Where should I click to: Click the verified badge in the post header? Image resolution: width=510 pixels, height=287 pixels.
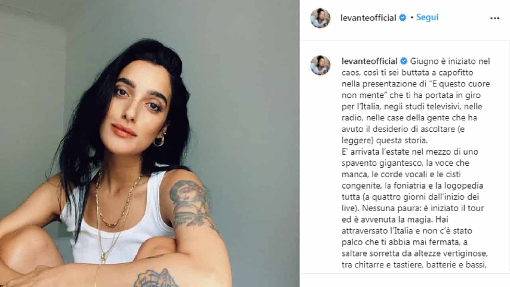[x=403, y=18]
